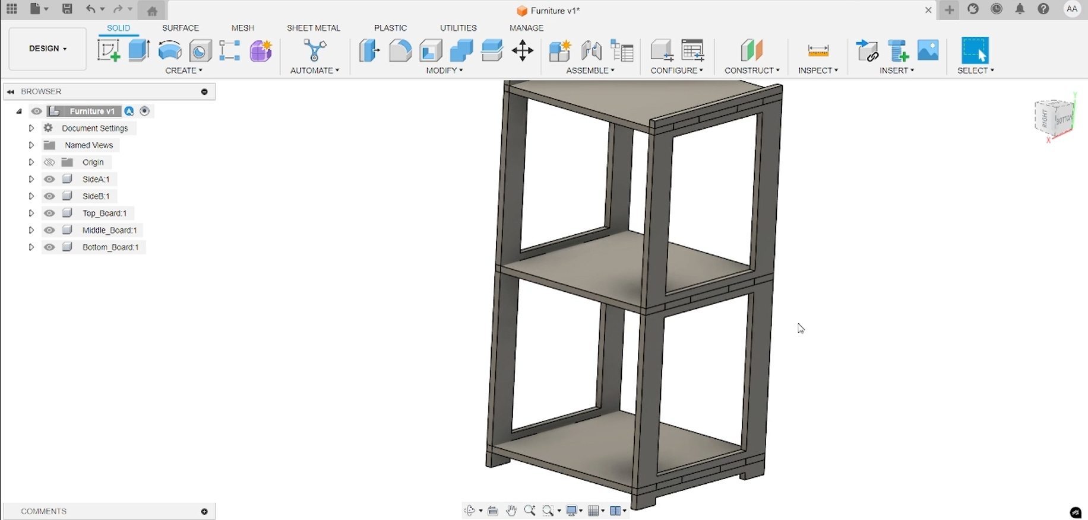Click the Look At tool
The width and height of the screenshot is (1088, 520).
pyautogui.click(x=492, y=511)
